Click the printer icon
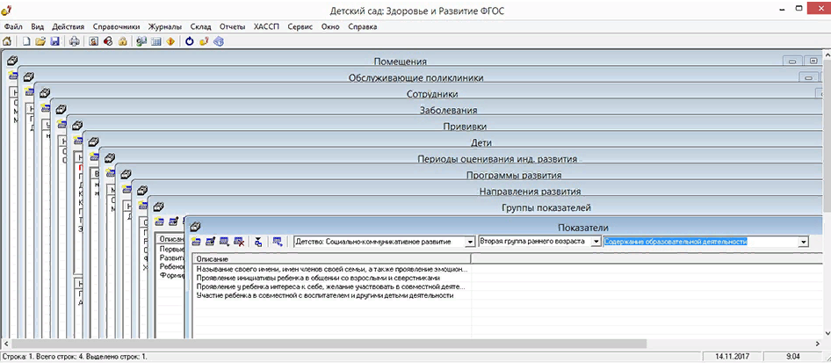Screen dimensions: 831x363 click(x=75, y=41)
